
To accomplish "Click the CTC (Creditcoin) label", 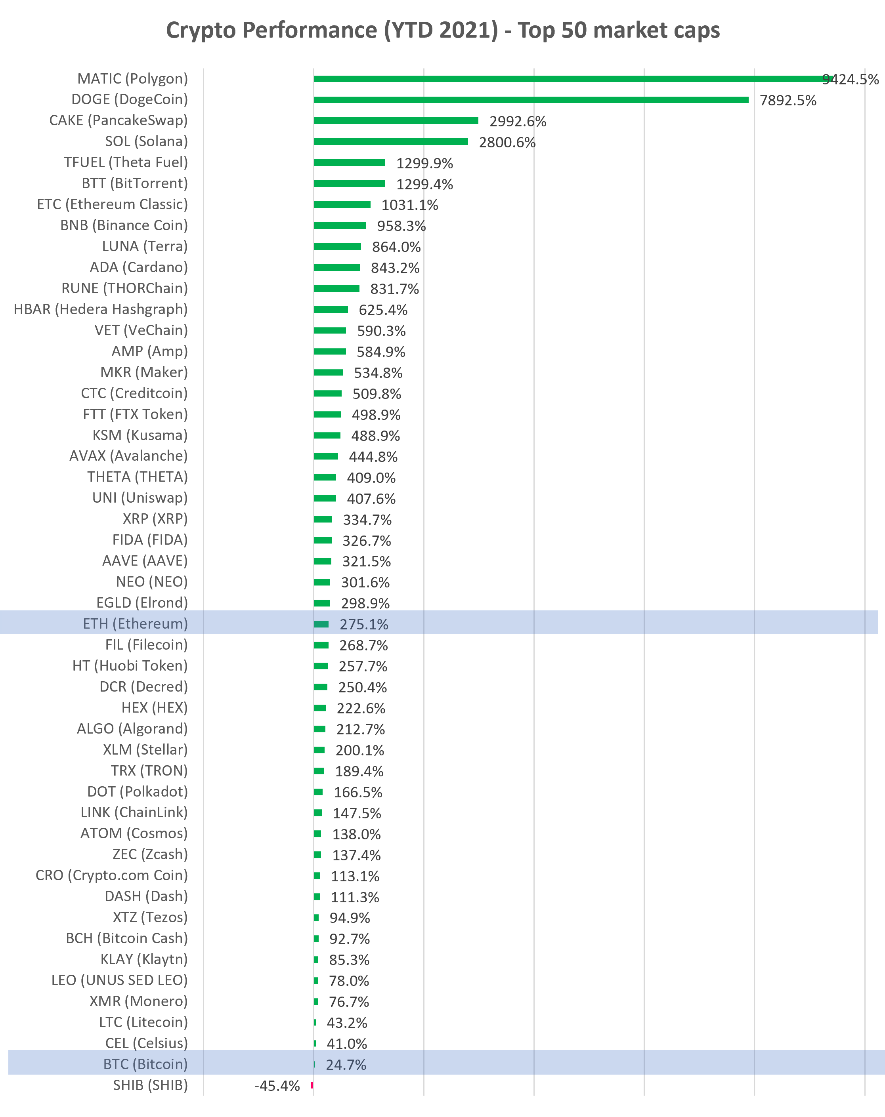I will pyautogui.click(x=135, y=393).
